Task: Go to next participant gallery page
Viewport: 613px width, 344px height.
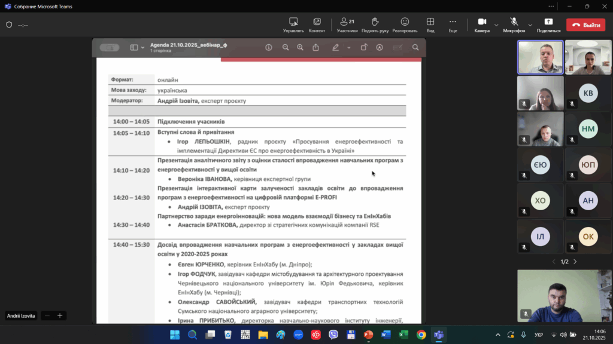Action: click(x=575, y=262)
